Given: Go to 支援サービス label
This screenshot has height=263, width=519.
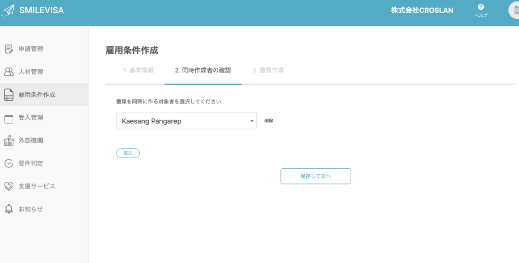Looking at the screenshot, I should (x=37, y=186).
